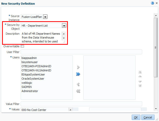Click Move selected user down icon
The image size is (159, 121).
pyautogui.click(x=140, y=82)
